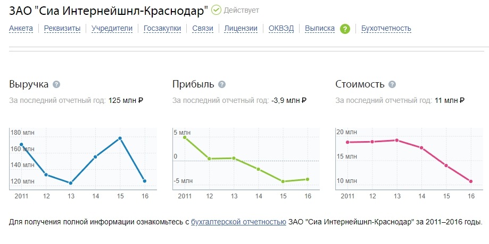Select the 2015 point on the green profit line

click(x=283, y=181)
